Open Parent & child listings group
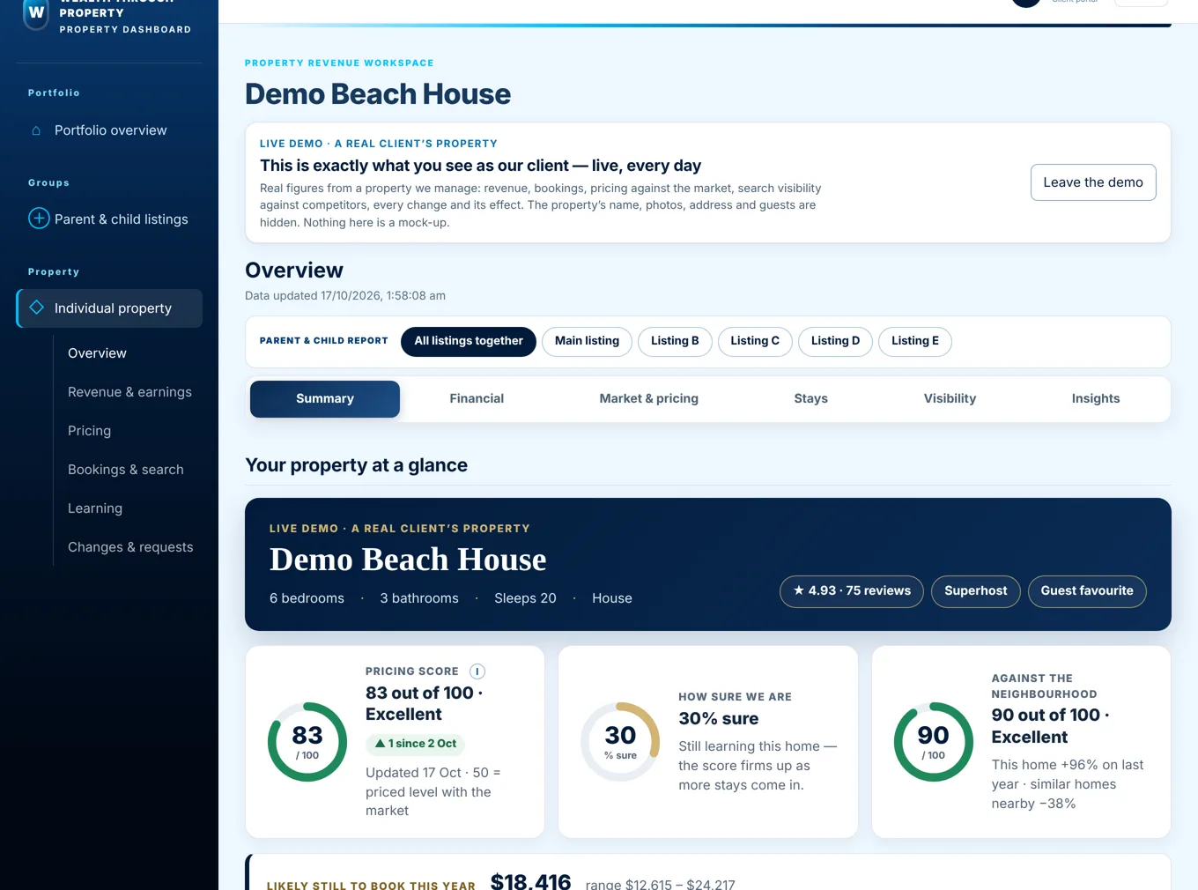 [x=109, y=219]
